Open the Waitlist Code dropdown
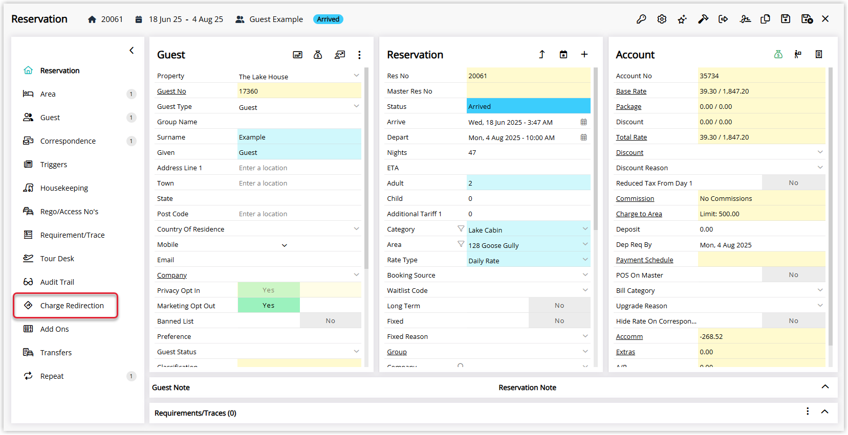The width and height of the screenshot is (848, 435). (585, 290)
